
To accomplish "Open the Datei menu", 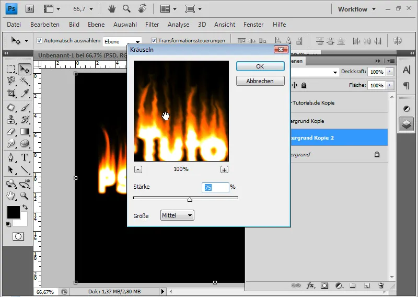I will click(x=14, y=25).
